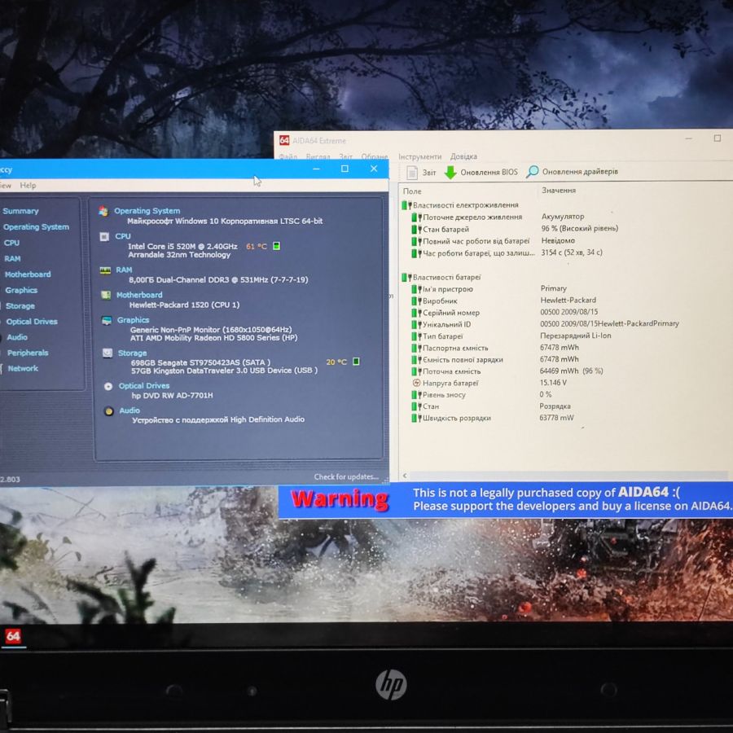
Task: Open the Help menu in Speccy
Action: point(28,186)
